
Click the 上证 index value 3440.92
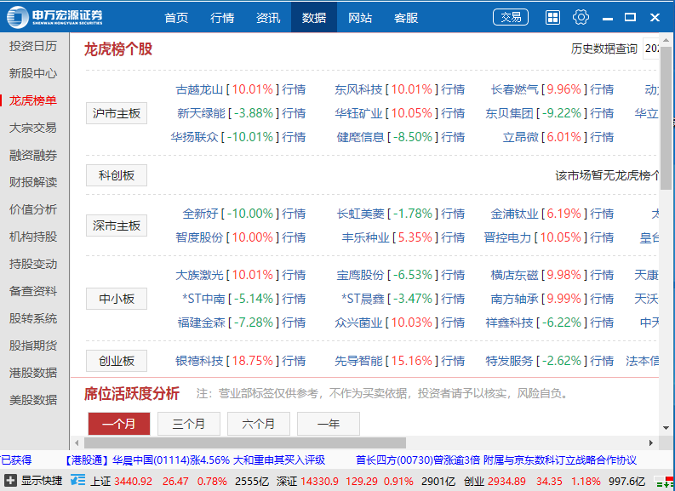tap(133, 481)
